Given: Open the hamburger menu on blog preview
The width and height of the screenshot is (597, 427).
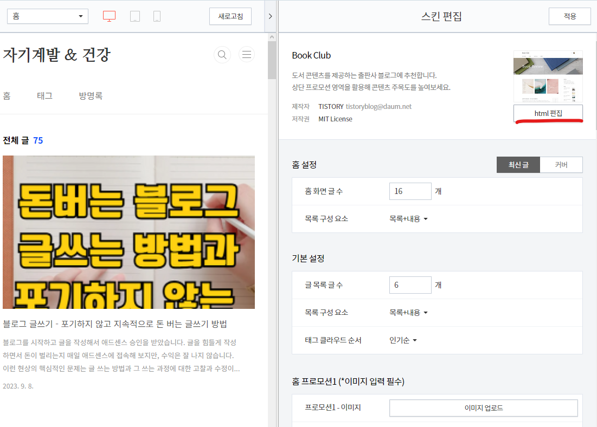Looking at the screenshot, I should 247,54.
